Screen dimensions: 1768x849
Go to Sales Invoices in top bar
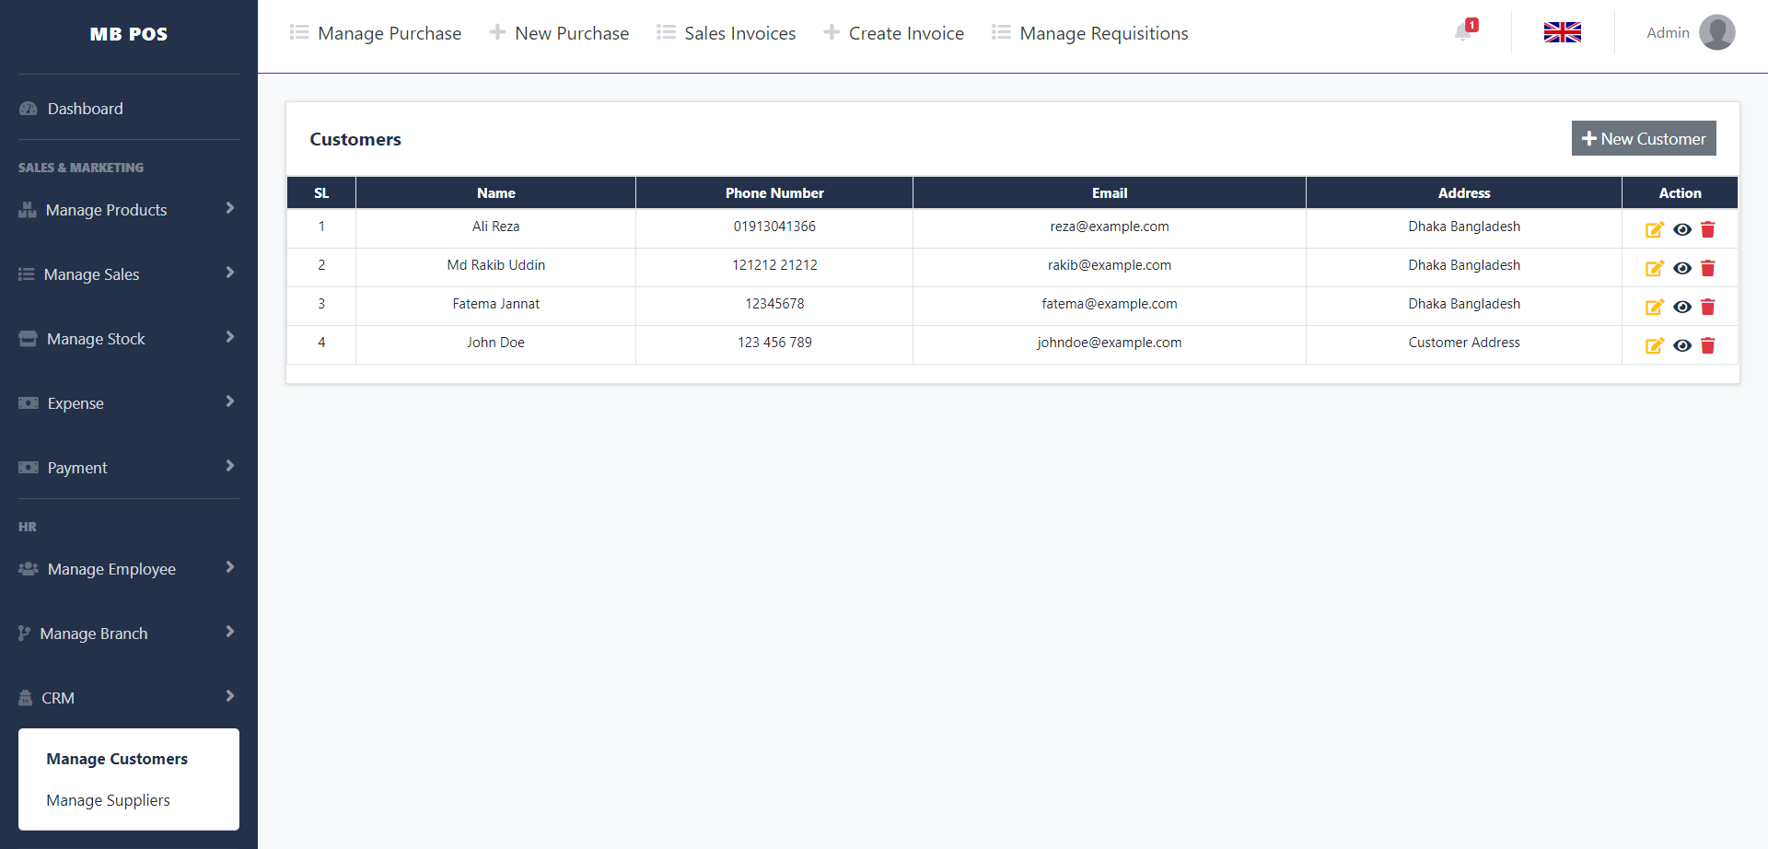[727, 33]
